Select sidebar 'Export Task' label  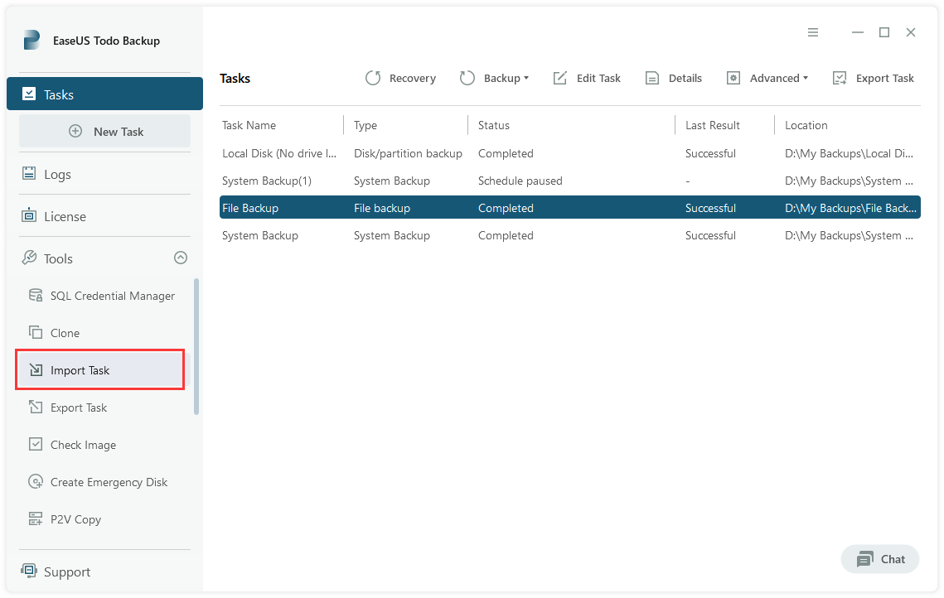(x=79, y=408)
